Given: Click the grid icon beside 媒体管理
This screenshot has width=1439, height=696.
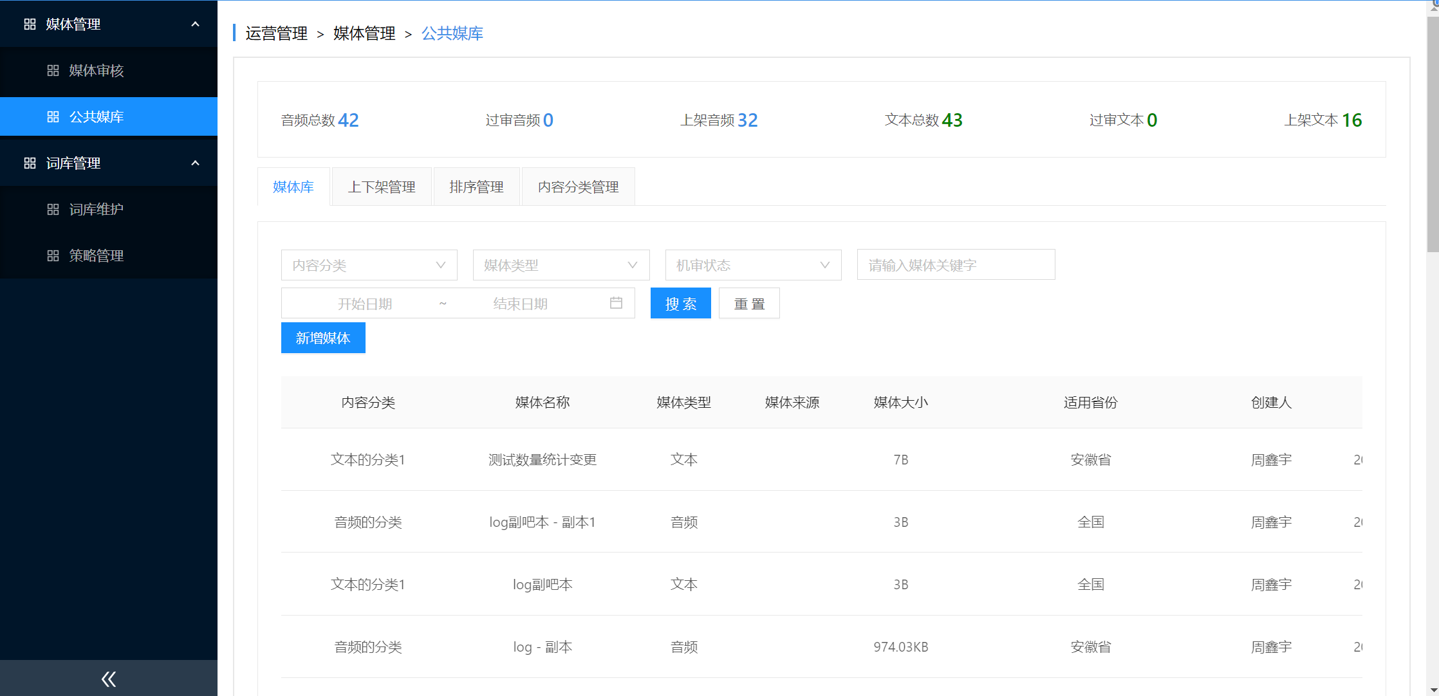Looking at the screenshot, I should tap(30, 24).
